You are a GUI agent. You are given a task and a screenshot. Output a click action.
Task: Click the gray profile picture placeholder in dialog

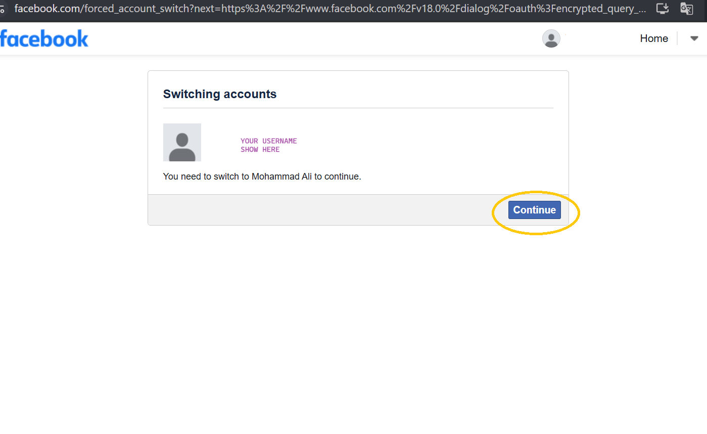(x=182, y=142)
